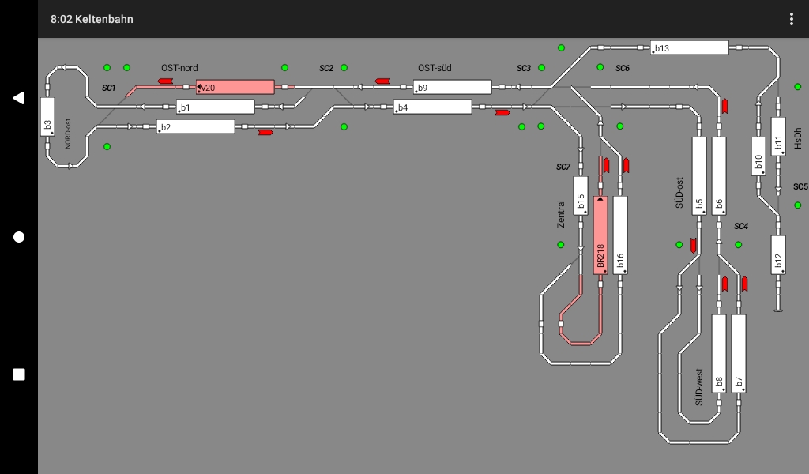Click the red signal below block b2

265,132
